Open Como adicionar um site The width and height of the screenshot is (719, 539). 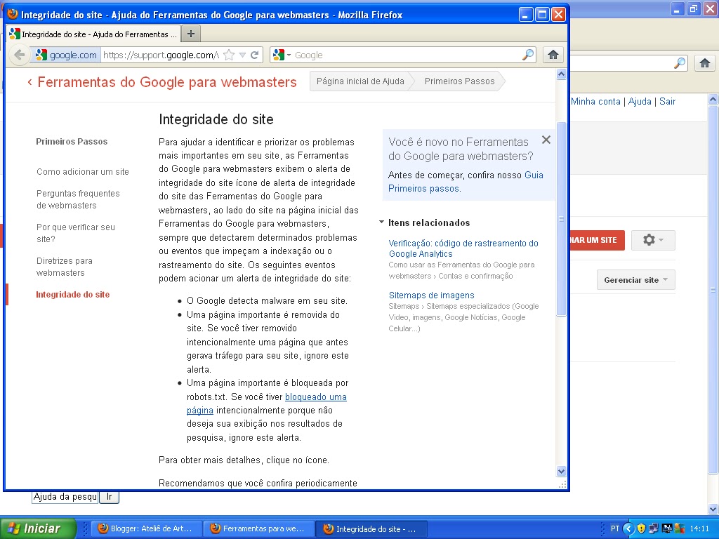(83, 171)
